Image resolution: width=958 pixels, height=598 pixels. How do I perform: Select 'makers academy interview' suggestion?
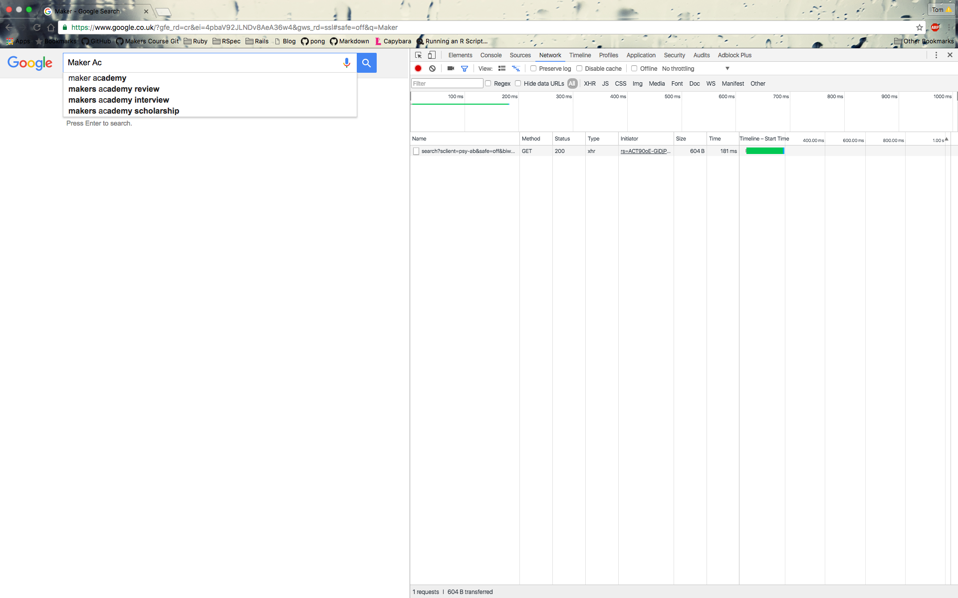210,100
